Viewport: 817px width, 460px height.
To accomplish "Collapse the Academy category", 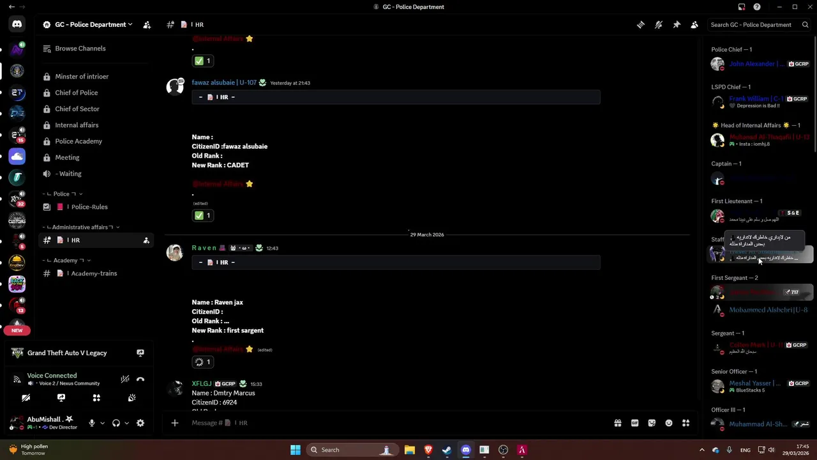I will click(66, 260).
